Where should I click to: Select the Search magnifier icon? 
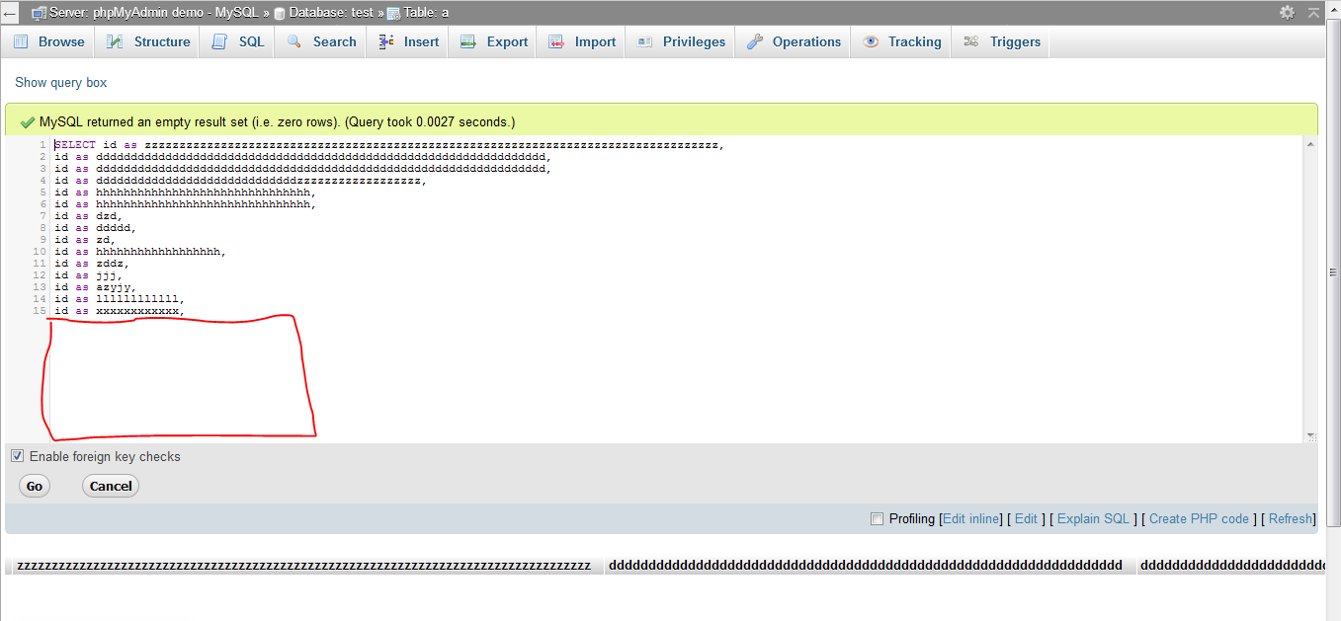point(293,41)
